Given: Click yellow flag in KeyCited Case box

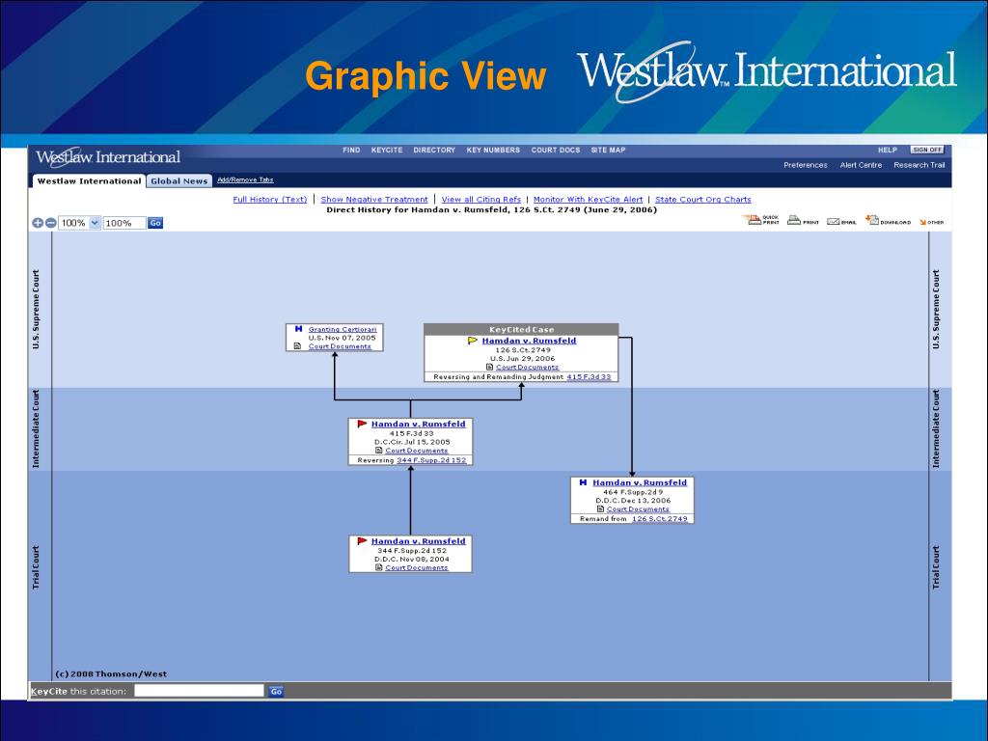Looking at the screenshot, I should (x=472, y=341).
